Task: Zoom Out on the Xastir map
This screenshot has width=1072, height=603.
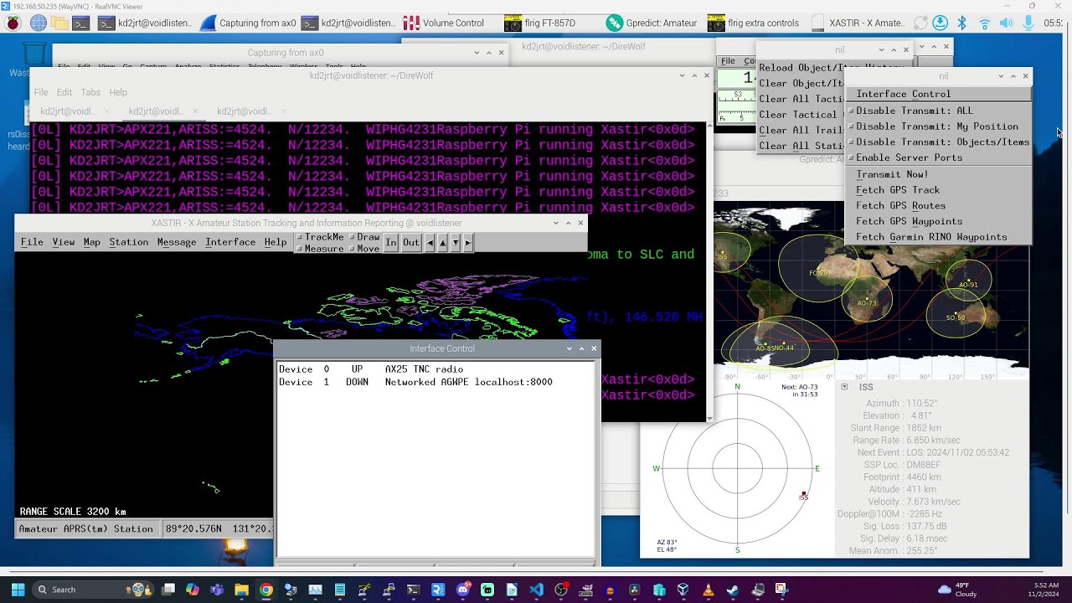Action: point(410,242)
